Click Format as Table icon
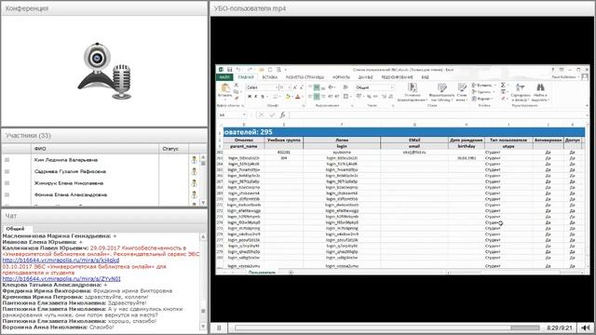 442,87
